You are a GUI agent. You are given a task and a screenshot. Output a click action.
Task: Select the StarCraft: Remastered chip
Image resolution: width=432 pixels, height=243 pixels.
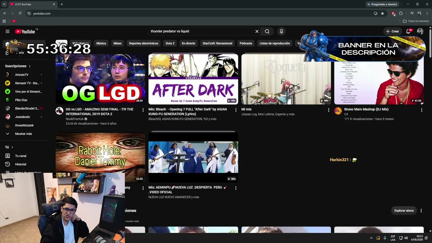pyautogui.click(x=217, y=43)
